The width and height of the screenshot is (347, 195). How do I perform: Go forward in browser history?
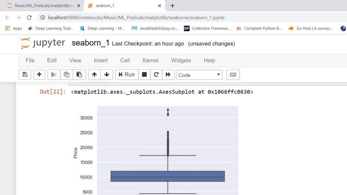(x=18, y=17)
